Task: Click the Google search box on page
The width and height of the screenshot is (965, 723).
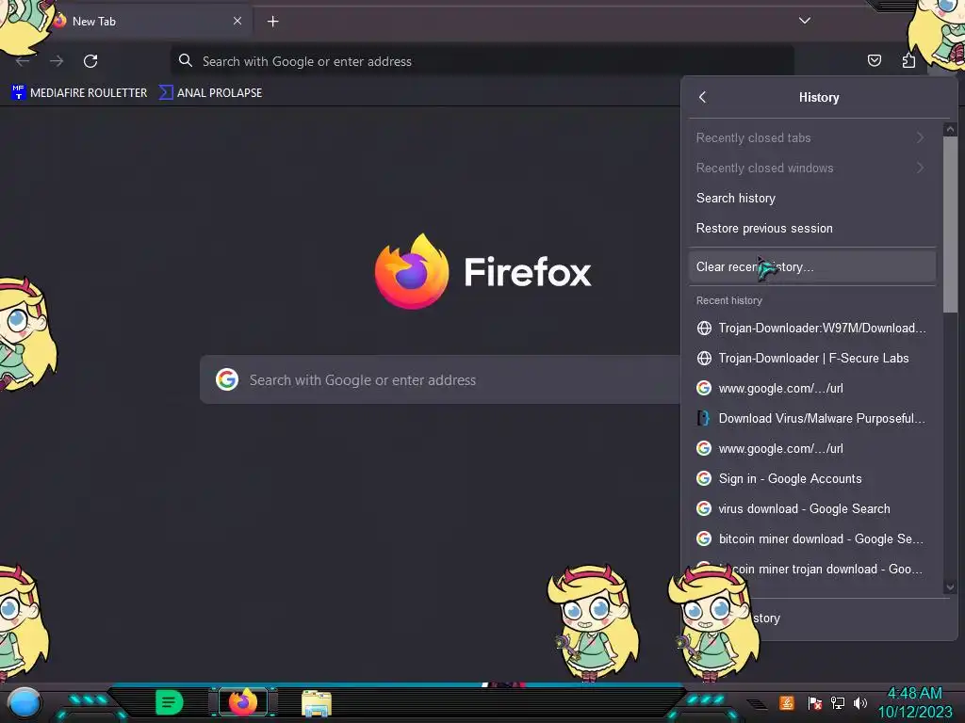Action: coord(440,380)
